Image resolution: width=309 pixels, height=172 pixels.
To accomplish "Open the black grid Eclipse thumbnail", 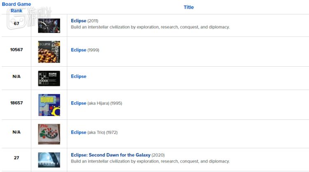I will (49, 78).
